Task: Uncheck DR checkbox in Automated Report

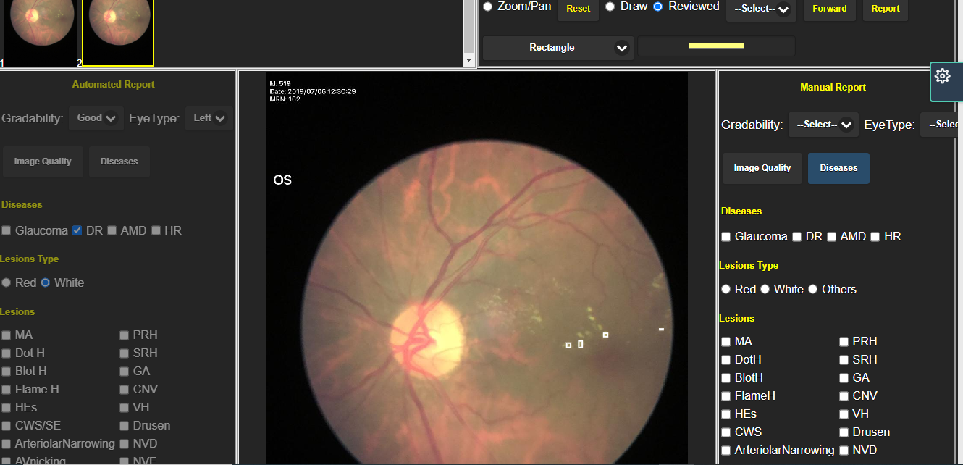Action: coord(77,230)
